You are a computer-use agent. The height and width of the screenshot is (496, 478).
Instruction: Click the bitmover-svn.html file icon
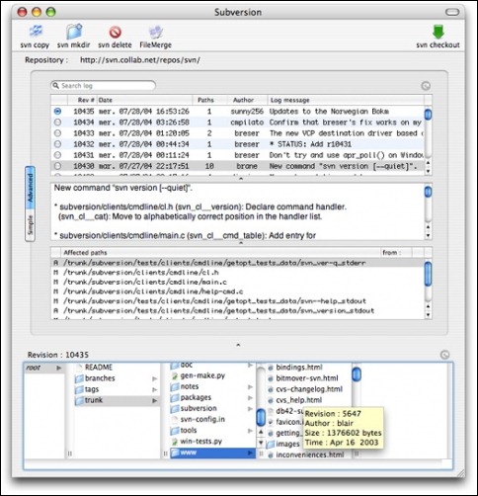point(271,378)
